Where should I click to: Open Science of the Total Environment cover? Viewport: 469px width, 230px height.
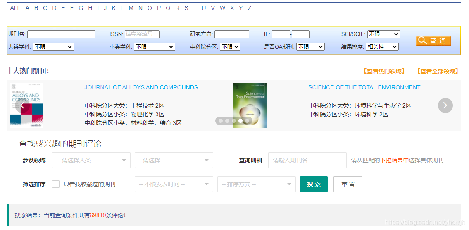coord(250,105)
